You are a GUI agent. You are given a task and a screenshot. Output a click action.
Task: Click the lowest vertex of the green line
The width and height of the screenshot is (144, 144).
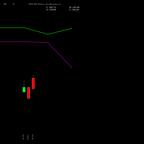[x=48, y=34]
